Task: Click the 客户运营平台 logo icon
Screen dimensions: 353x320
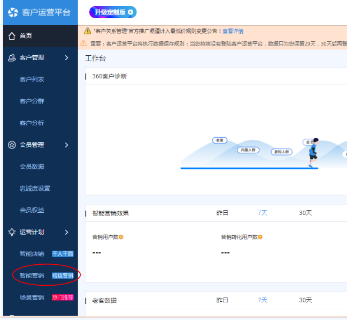Action: [13, 12]
